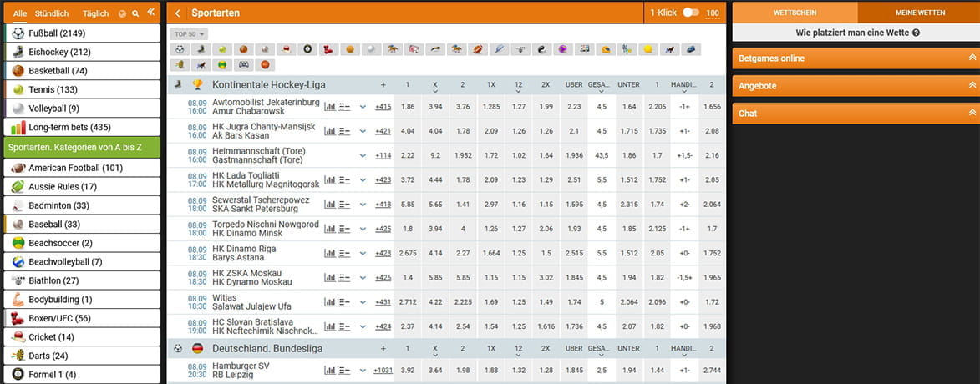980x384 pixels.
Task: Select the green-yellow beach soccer ball filter icon
Action: tap(222, 64)
